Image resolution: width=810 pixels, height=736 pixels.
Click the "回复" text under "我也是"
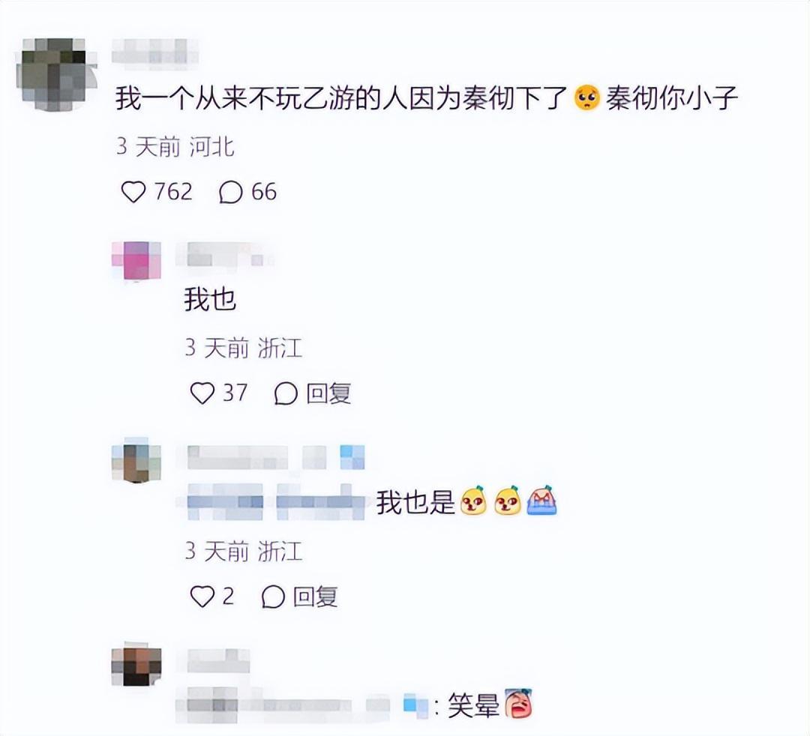tap(316, 597)
